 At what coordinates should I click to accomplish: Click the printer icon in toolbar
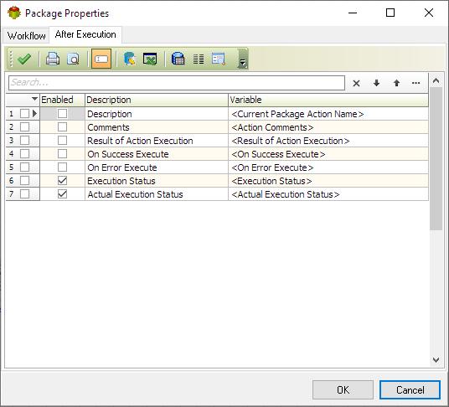53,59
